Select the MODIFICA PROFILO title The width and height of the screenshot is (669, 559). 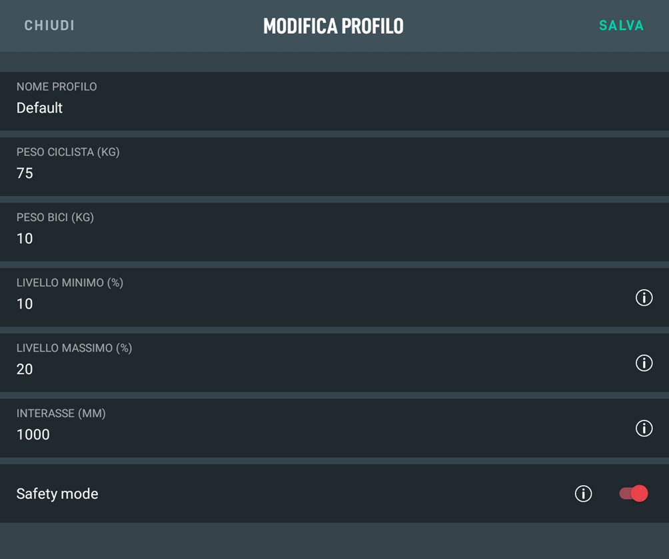pos(333,26)
